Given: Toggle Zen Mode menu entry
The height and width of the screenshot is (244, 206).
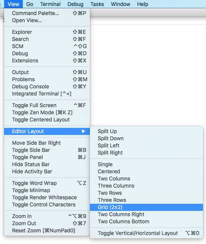Looking at the screenshot, I should coord(47,112).
